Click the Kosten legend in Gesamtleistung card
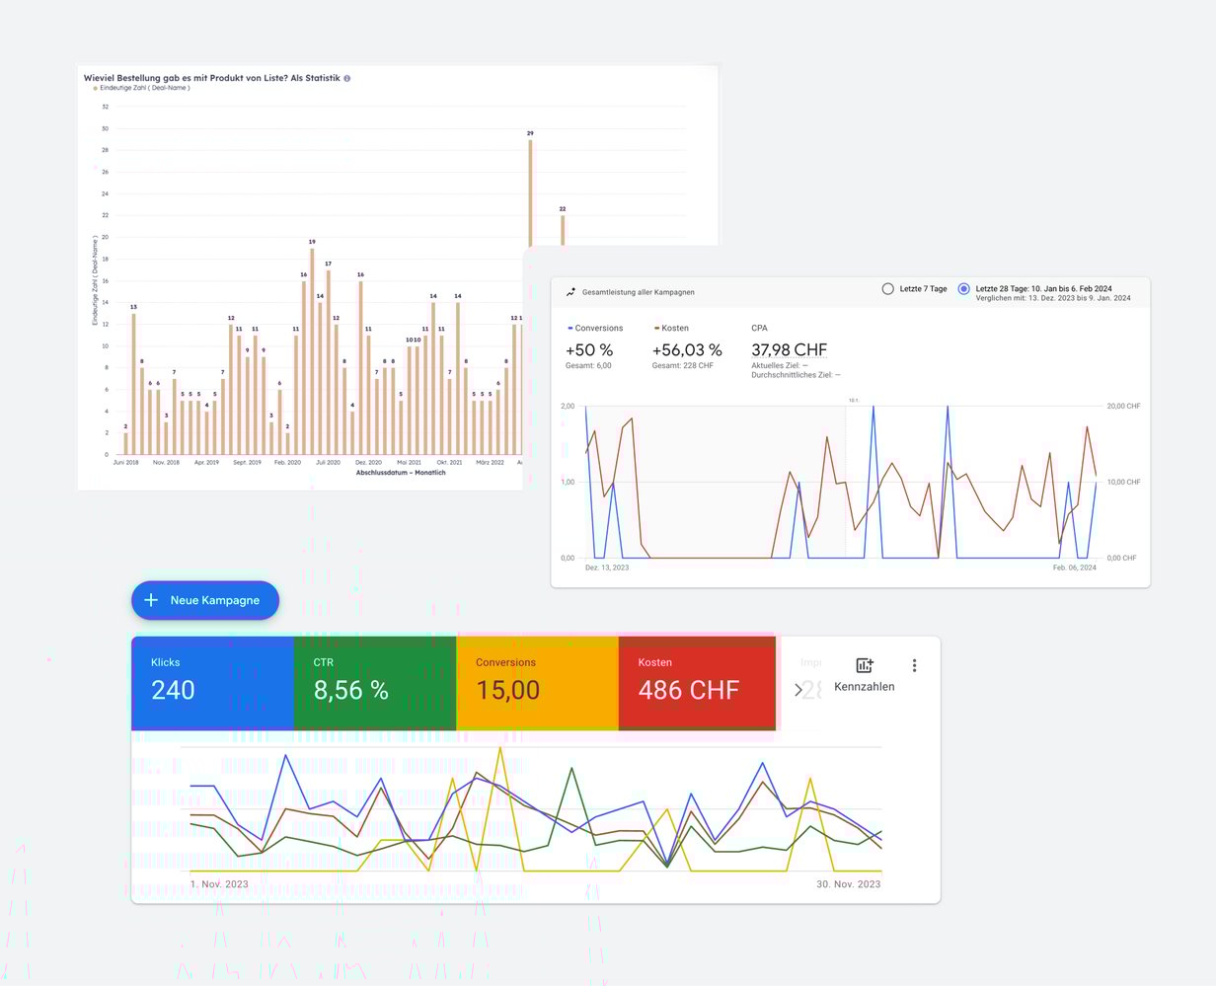Screen dimensions: 1216x986 [671, 328]
